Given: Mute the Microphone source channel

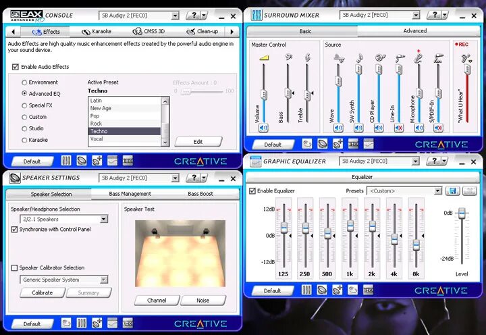Looking at the screenshot, I should pyautogui.click(x=419, y=128).
